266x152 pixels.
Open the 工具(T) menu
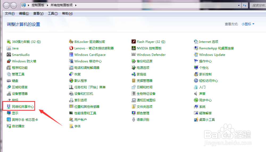[x=53, y=14]
